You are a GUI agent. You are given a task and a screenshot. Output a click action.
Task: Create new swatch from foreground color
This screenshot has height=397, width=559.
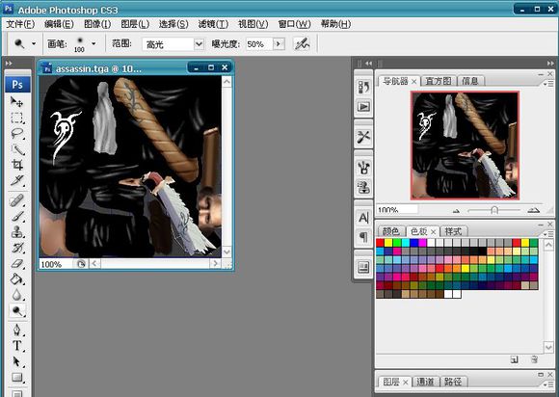coord(514,359)
